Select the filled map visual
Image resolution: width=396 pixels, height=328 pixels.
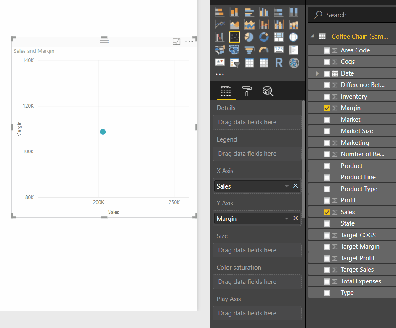coord(220,50)
